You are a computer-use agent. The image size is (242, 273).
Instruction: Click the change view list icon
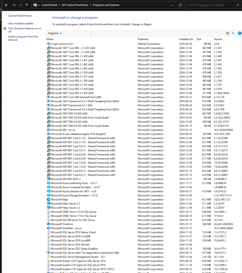tap(227, 33)
